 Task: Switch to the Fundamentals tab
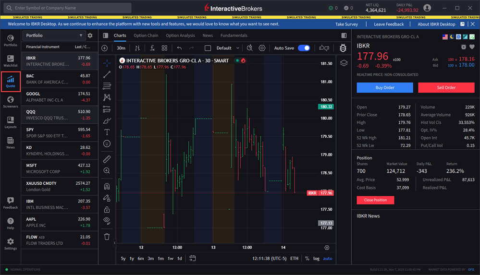pyautogui.click(x=234, y=36)
